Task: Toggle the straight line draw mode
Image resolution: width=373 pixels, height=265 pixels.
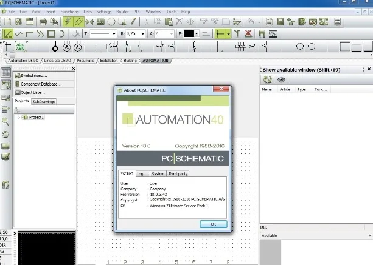Action: (8, 34)
